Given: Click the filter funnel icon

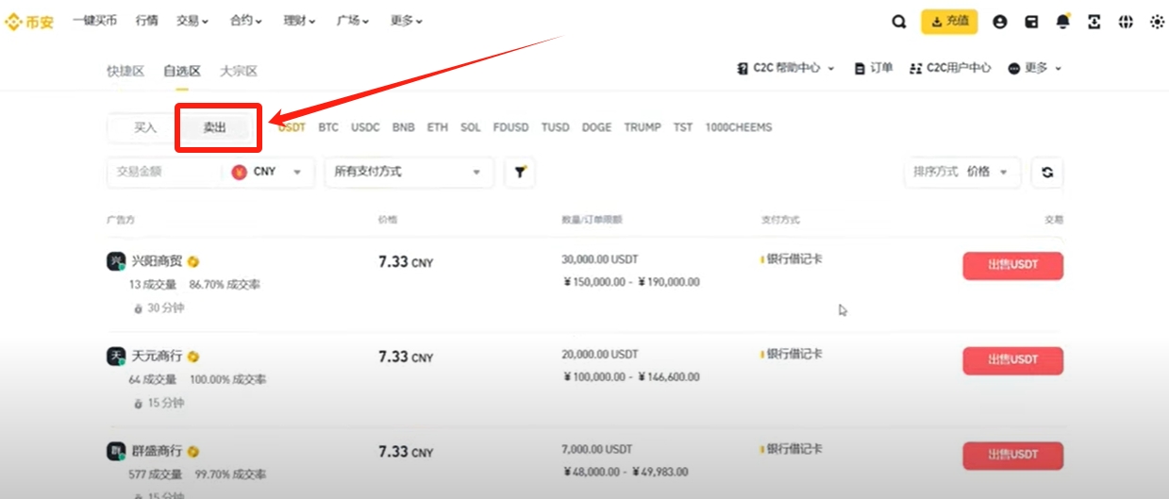Looking at the screenshot, I should pos(520,172).
